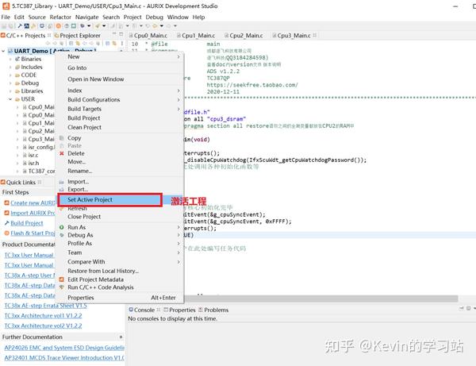The height and width of the screenshot is (366, 476).
Task: Expand the Includes tree node
Action: click(10, 67)
